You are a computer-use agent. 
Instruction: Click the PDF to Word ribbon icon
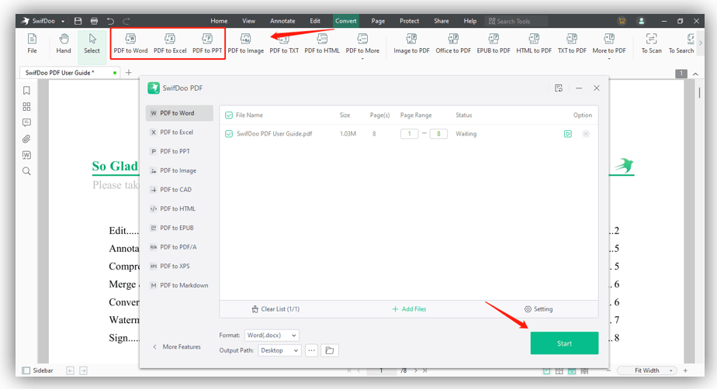point(130,43)
